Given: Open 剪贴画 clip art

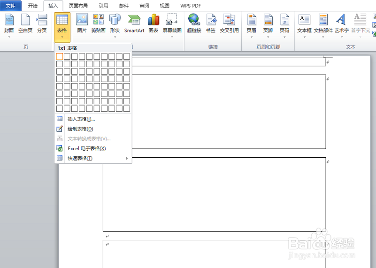Looking at the screenshot, I should pyautogui.click(x=98, y=23).
